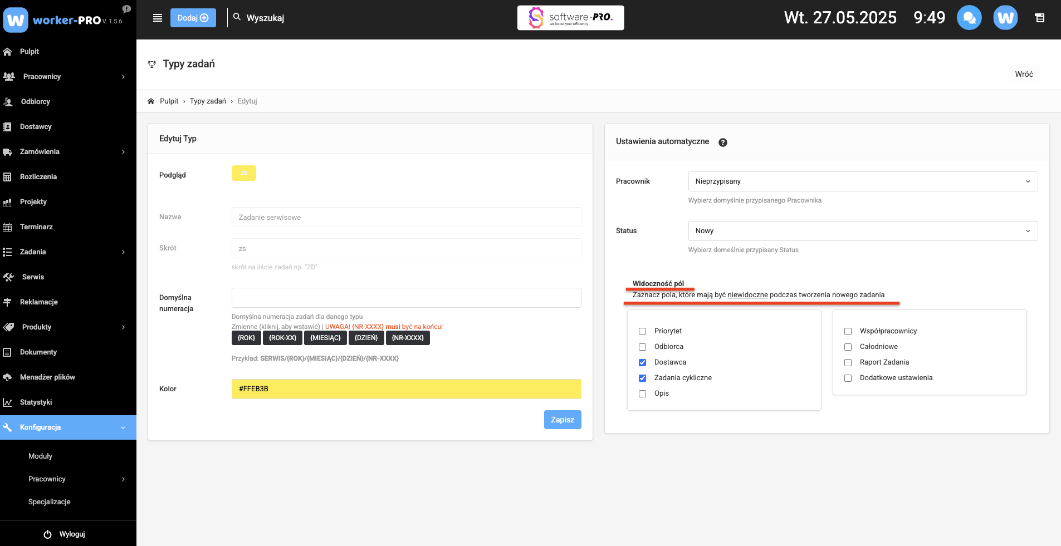Enable the Priorytet checkbox
Image resolution: width=1061 pixels, height=546 pixels.
click(x=643, y=331)
